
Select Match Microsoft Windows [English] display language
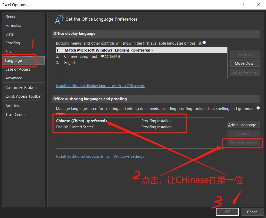(142, 50)
